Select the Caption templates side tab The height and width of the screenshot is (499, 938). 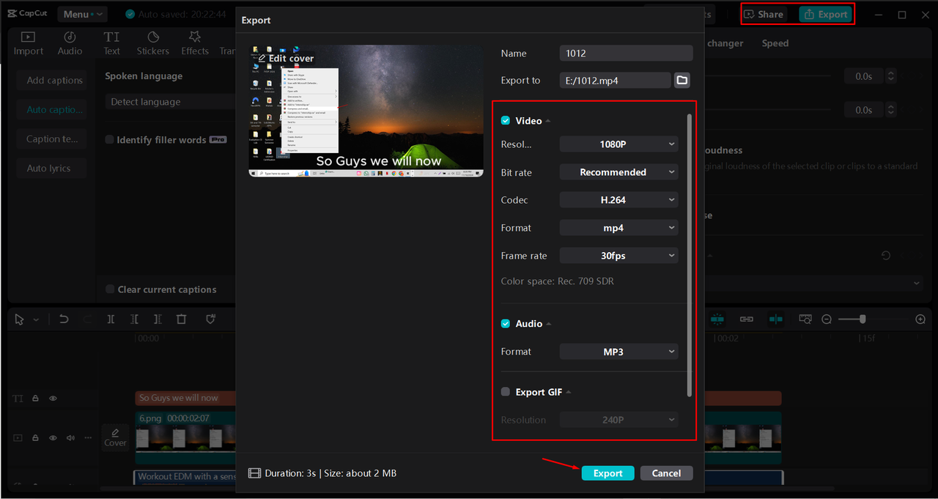53,139
